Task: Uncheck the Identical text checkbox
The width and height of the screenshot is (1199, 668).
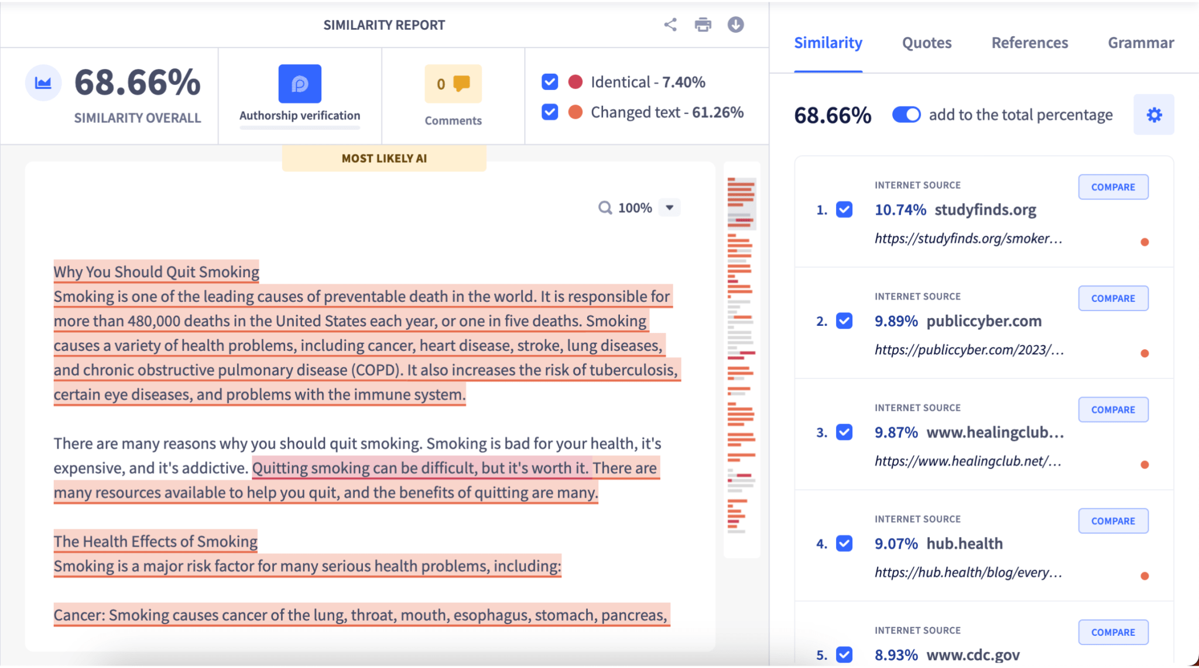Action: click(550, 82)
